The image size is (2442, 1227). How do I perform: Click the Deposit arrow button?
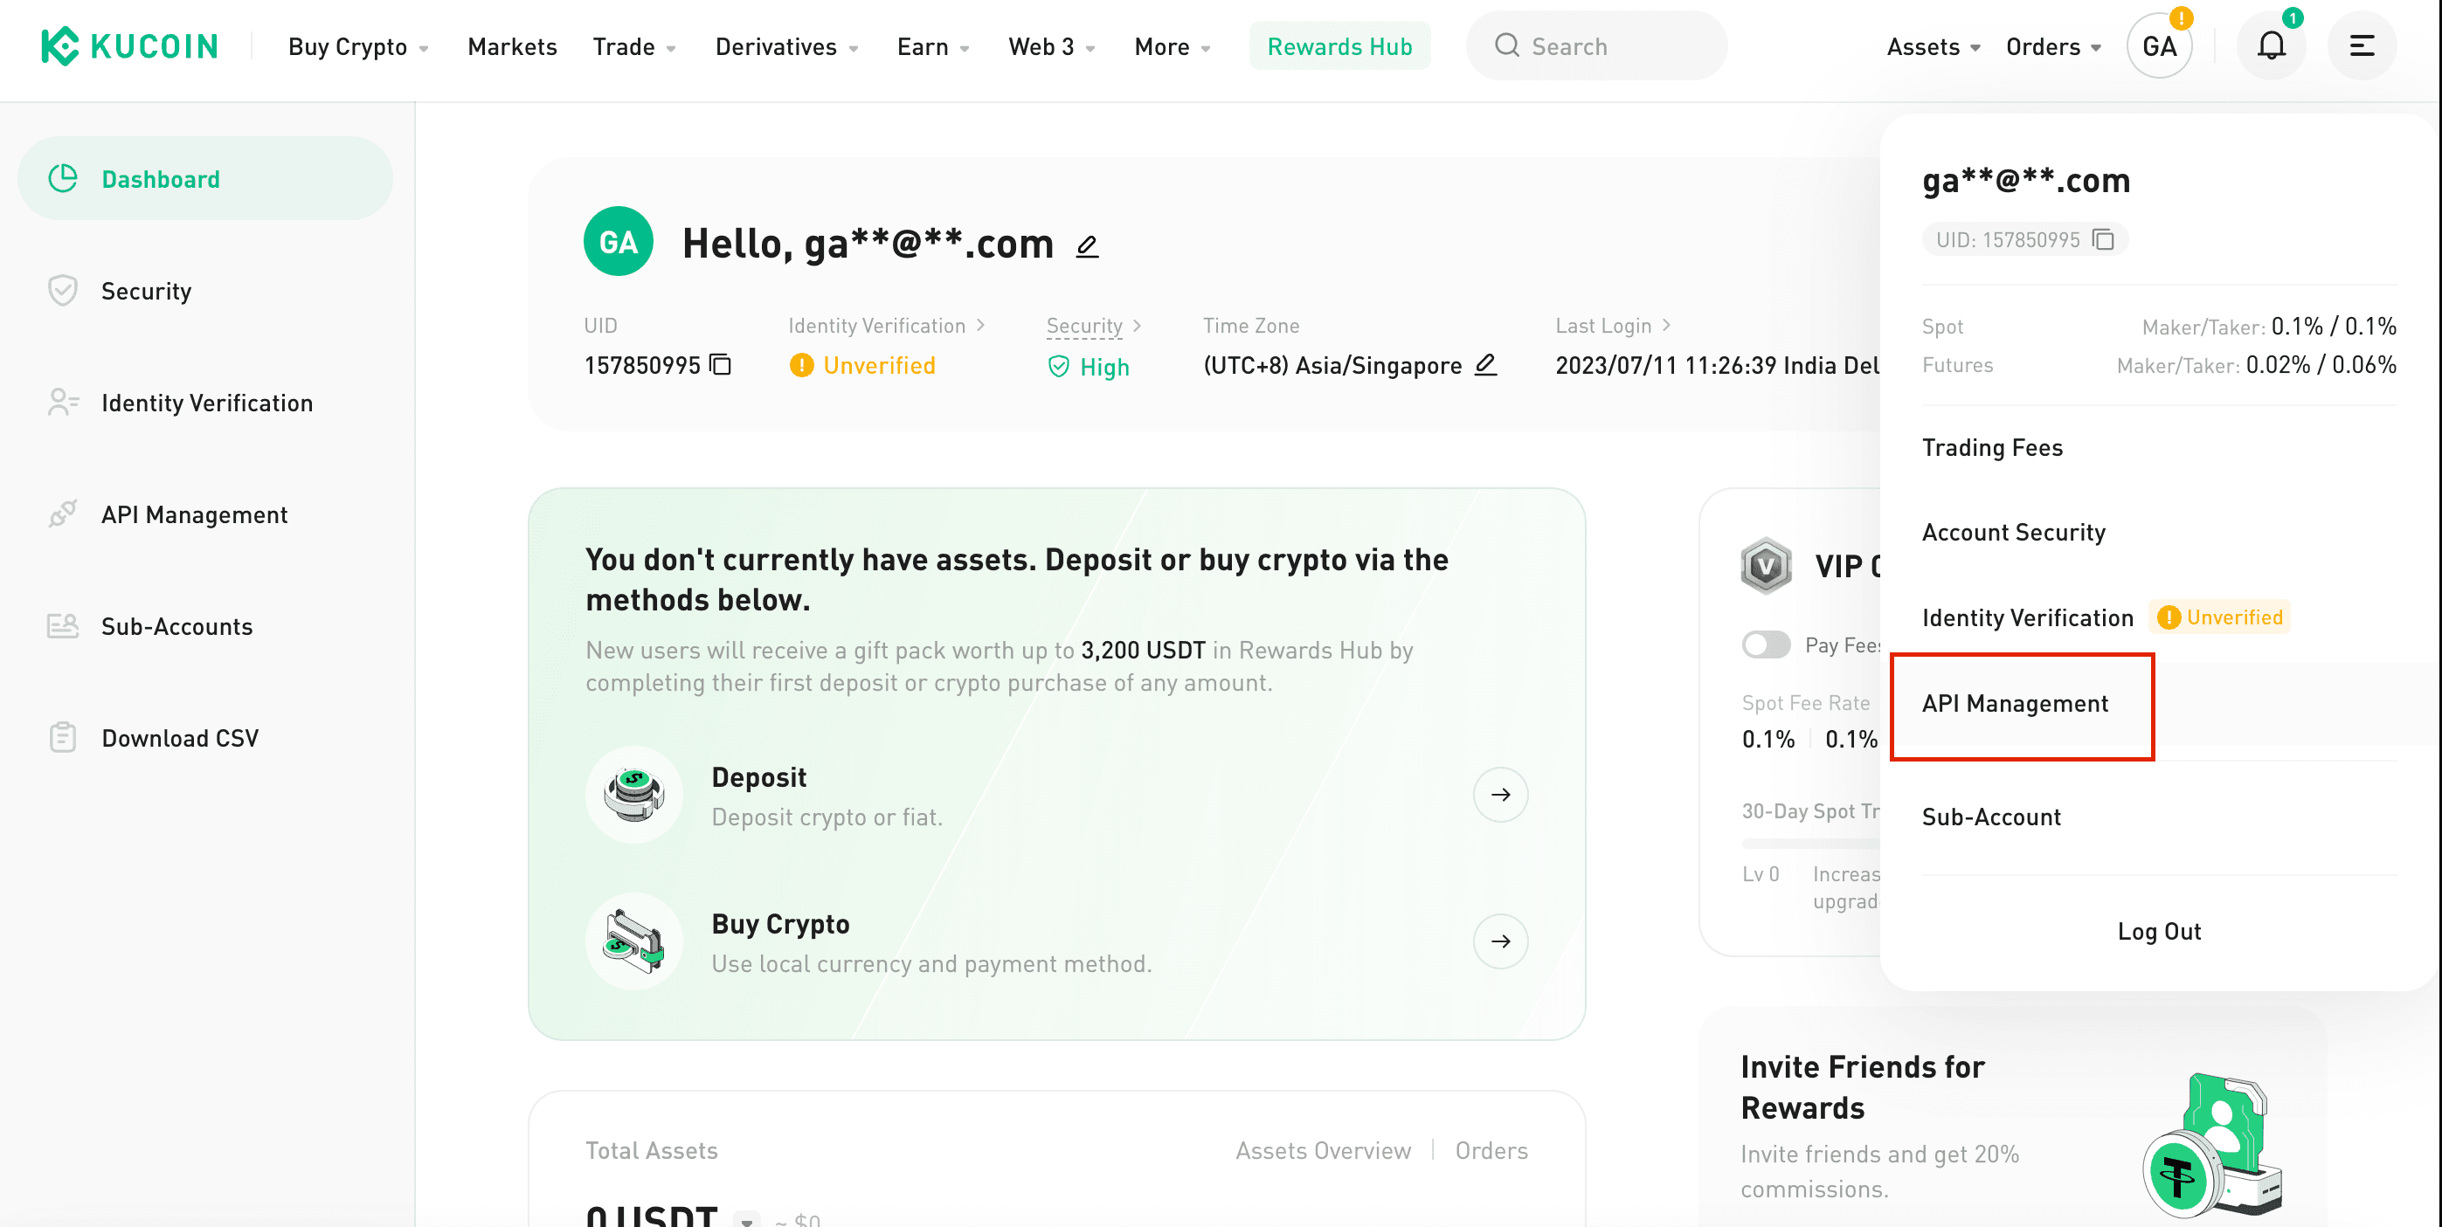click(x=1499, y=794)
